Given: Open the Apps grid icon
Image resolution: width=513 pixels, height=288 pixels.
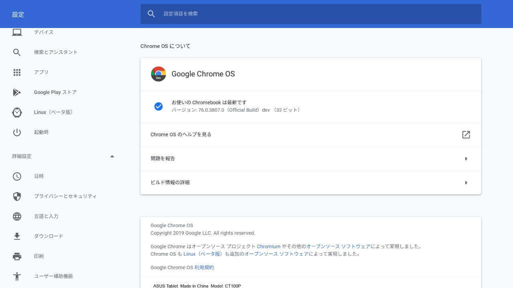Looking at the screenshot, I should 17,72.
